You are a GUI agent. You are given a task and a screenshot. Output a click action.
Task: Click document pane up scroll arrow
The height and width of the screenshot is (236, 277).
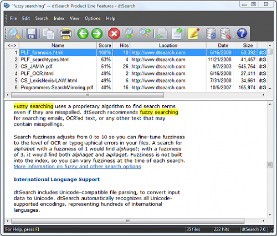pyautogui.click(x=270, y=104)
